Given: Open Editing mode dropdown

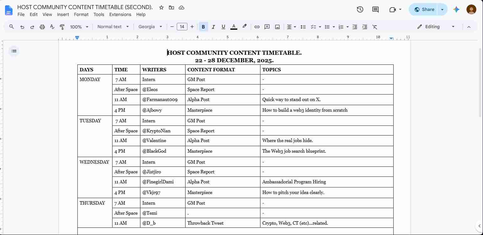Looking at the screenshot, I should click(x=436, y=27).
